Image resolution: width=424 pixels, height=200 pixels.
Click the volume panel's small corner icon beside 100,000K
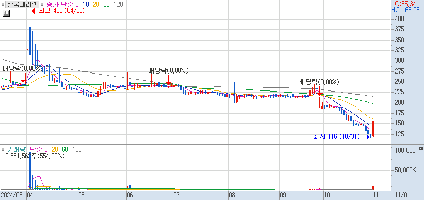[421, 149]
